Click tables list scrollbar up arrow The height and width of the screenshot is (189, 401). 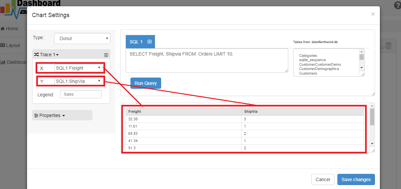(361, 52)
